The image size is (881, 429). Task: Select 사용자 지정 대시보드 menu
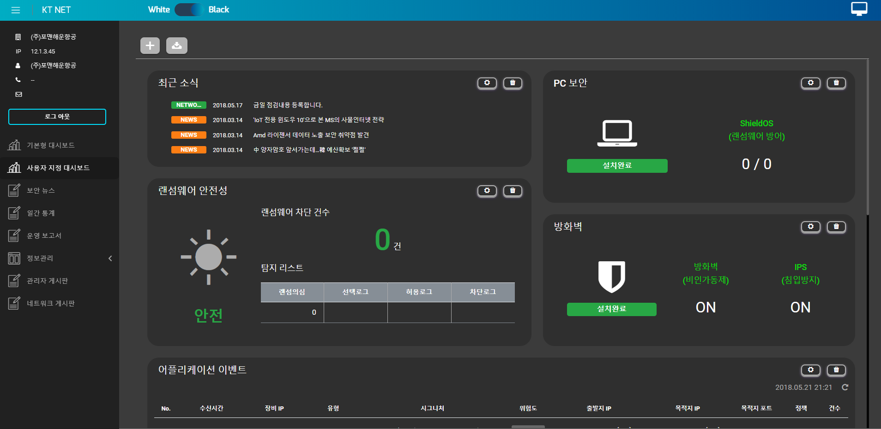point(58,168)
